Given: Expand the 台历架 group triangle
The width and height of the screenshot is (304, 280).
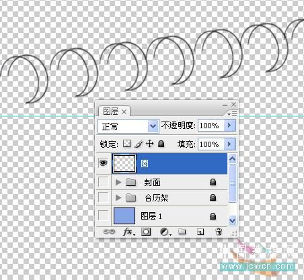Looking at the screenshot, I should (x=118, y=197).
